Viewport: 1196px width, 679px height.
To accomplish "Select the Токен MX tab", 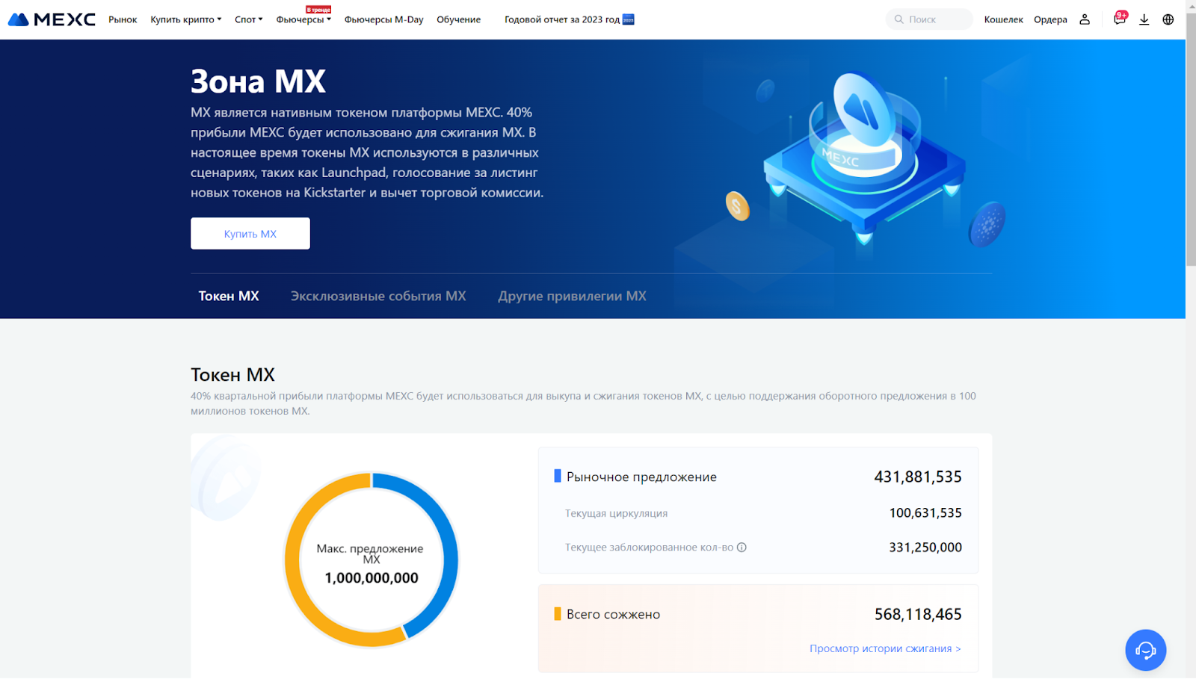I will point(229,296).
